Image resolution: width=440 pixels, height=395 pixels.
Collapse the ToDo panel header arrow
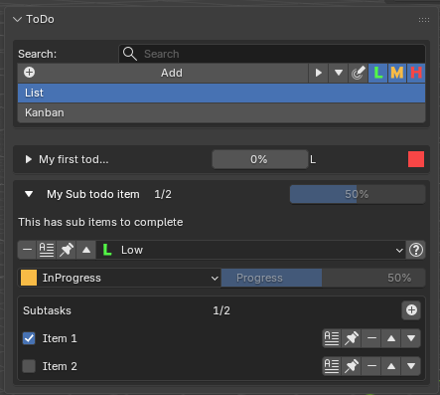click(x=17, y=20)
